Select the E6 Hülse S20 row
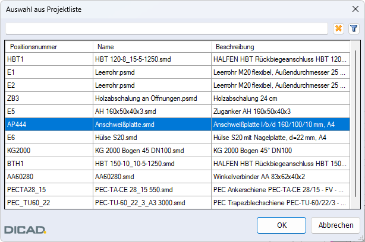The height and width of the screenshot is (242, 365). tap(177, 138)
